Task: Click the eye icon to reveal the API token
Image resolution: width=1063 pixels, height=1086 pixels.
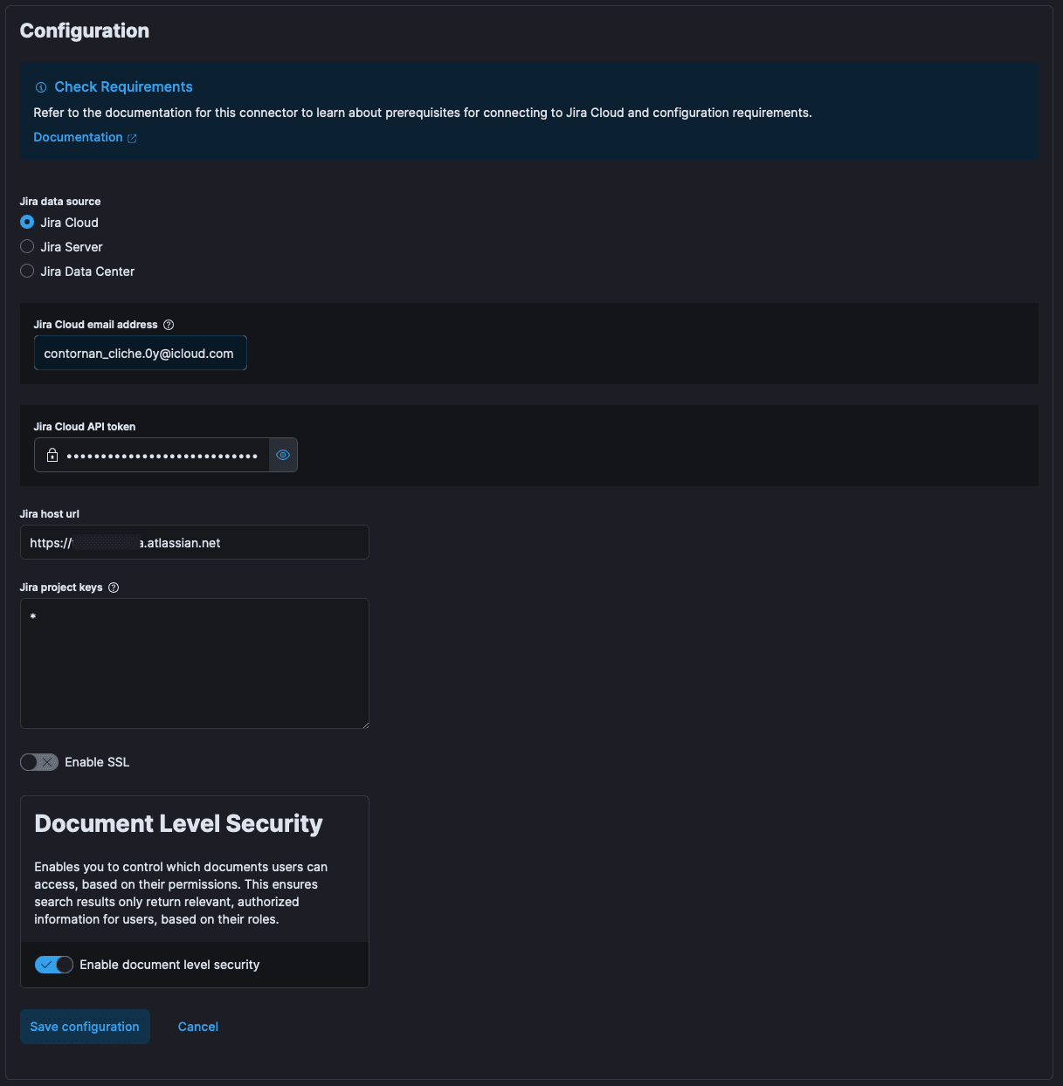Action: tap(282, 455)
